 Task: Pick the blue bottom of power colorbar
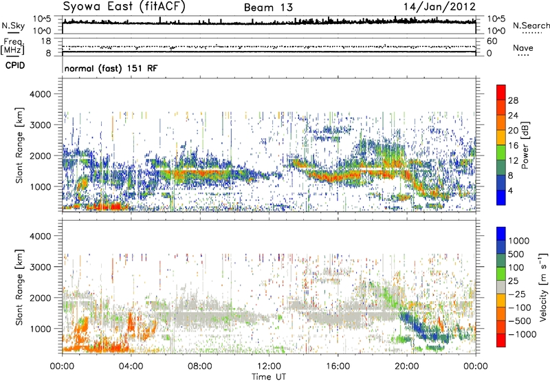coord(501,197)
